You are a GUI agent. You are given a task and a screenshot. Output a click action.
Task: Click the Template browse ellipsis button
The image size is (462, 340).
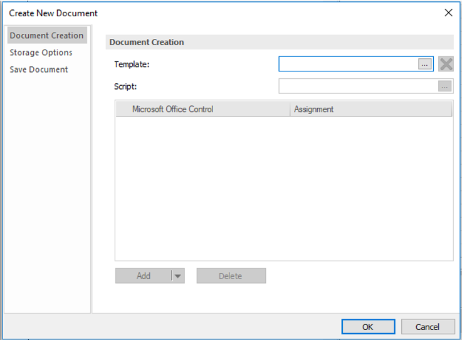[425, 64]
